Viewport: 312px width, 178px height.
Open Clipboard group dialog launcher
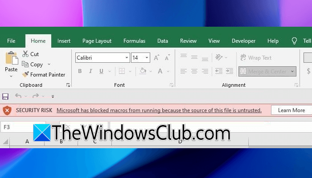point(68,85)
